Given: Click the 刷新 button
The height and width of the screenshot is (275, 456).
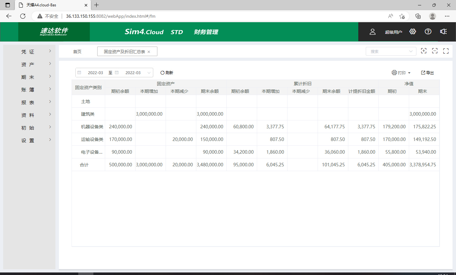Looking at the screenshot, I should pyautogui.click(x=167, y=73).
